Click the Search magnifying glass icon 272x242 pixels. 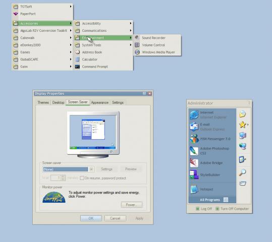[242, 172]
